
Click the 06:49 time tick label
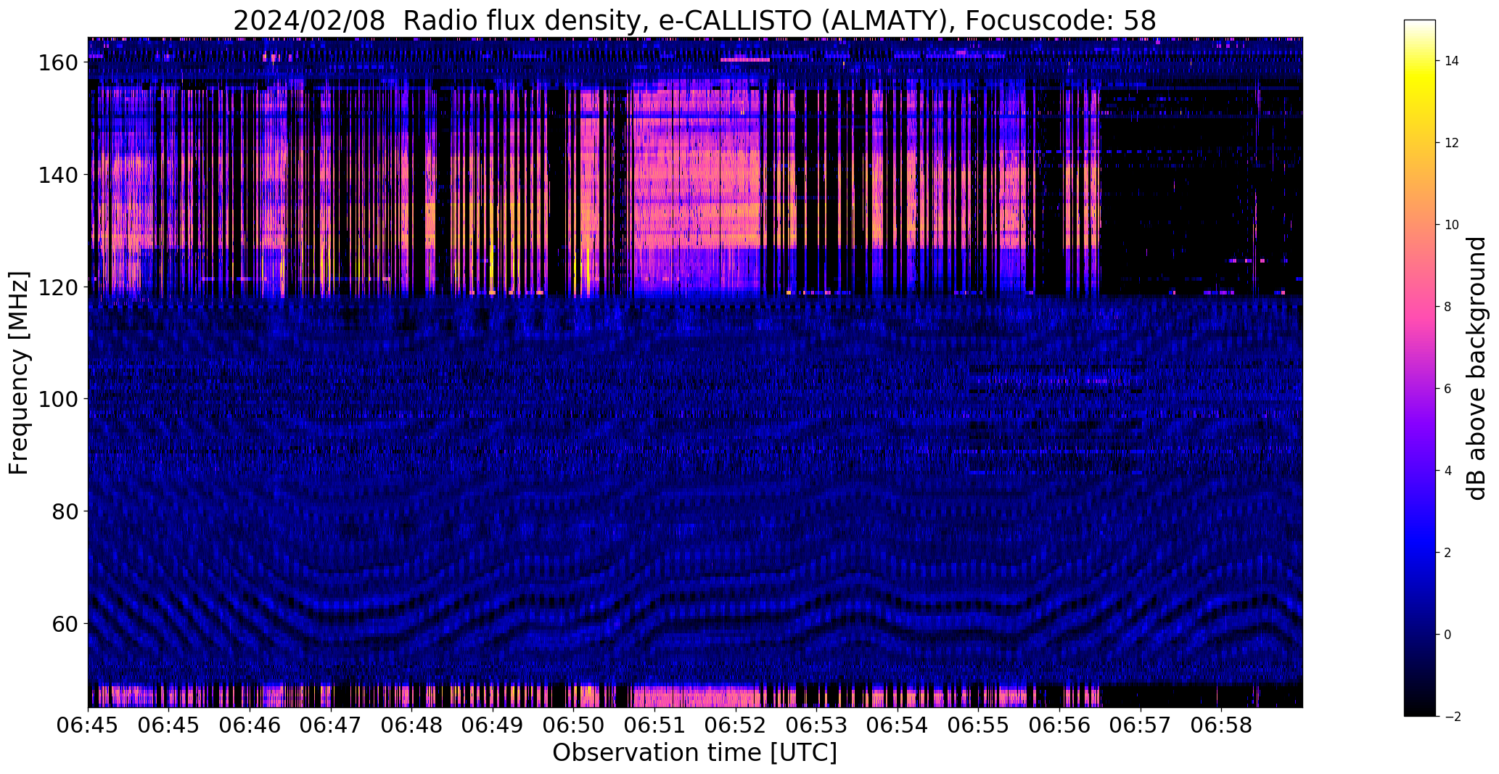[x=493, y=724]
